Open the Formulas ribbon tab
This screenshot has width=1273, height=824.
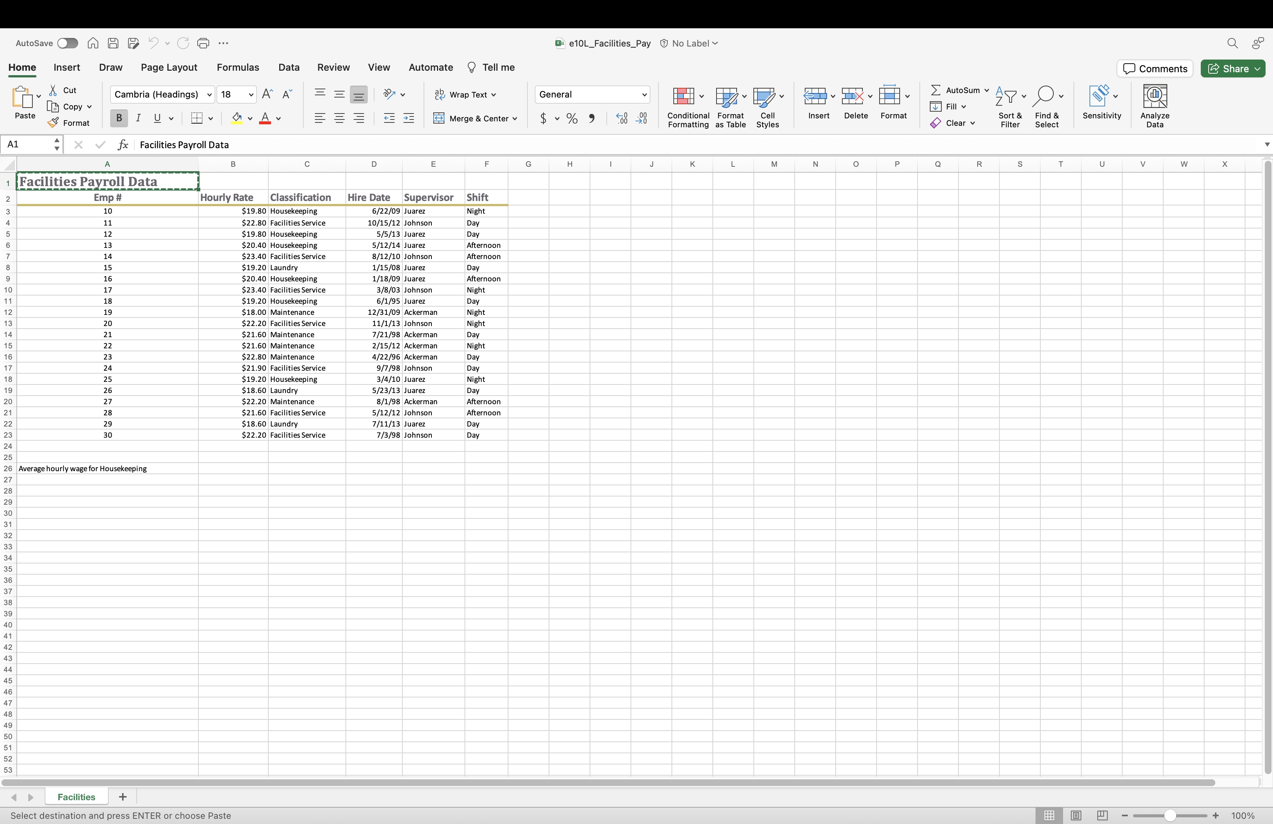[237, 67]
